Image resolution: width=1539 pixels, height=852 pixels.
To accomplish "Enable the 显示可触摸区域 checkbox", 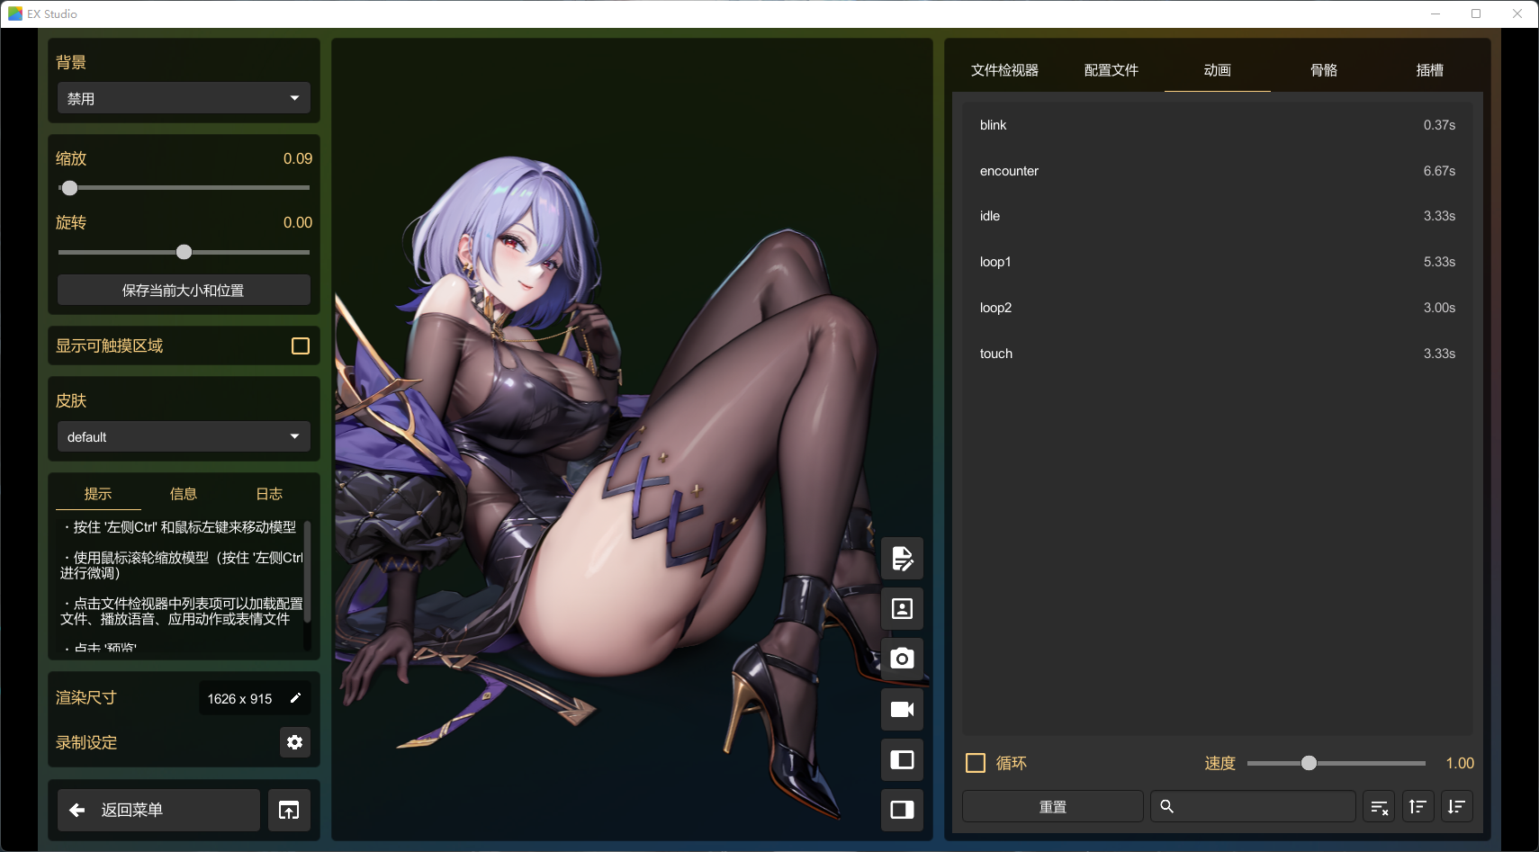I will 301,346.
